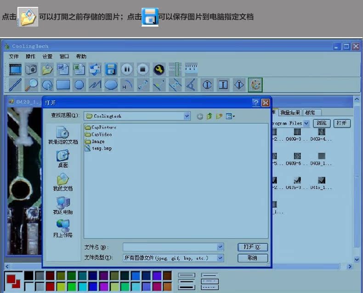This screenshot has height=293, width=363.
Task: Select the angle measurement tool
Action: point(190,85)
